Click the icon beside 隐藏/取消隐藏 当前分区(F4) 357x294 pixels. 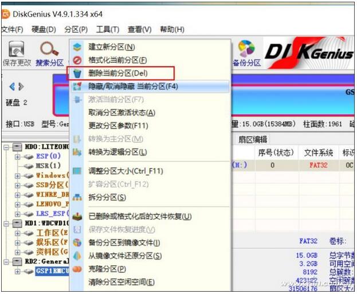tap(77, 87)
